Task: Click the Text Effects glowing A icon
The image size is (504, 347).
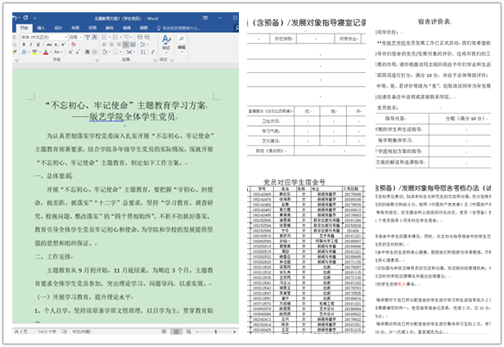Action: [24, 52]
